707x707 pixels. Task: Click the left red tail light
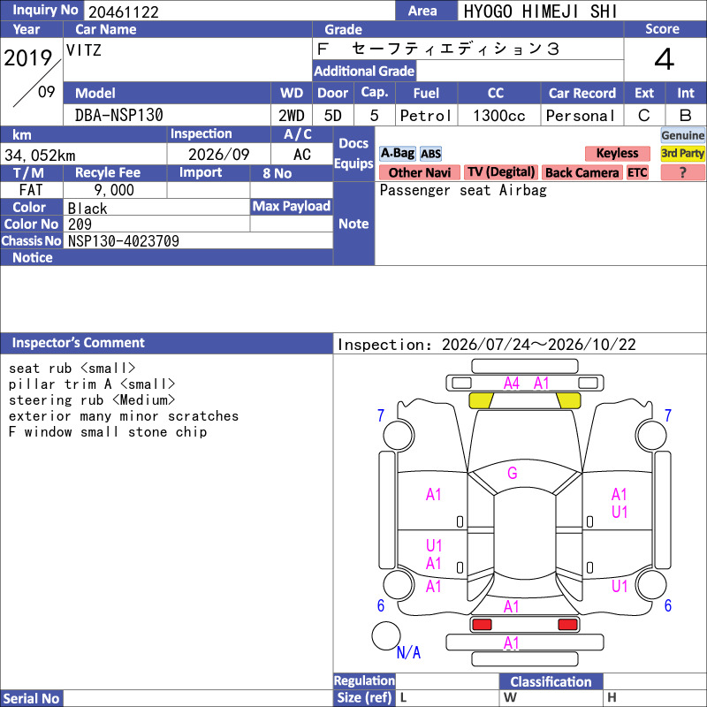coord(482,625)
